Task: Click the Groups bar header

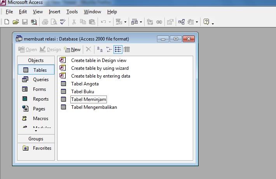Action: [36, 139]
